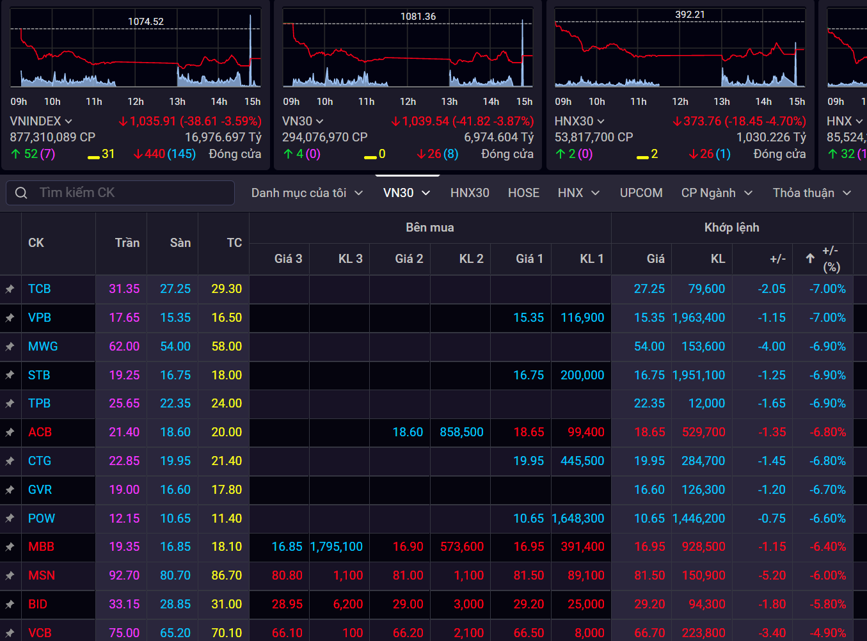Pin the MBB stock row
867x641 pixels.
point(10,547)
